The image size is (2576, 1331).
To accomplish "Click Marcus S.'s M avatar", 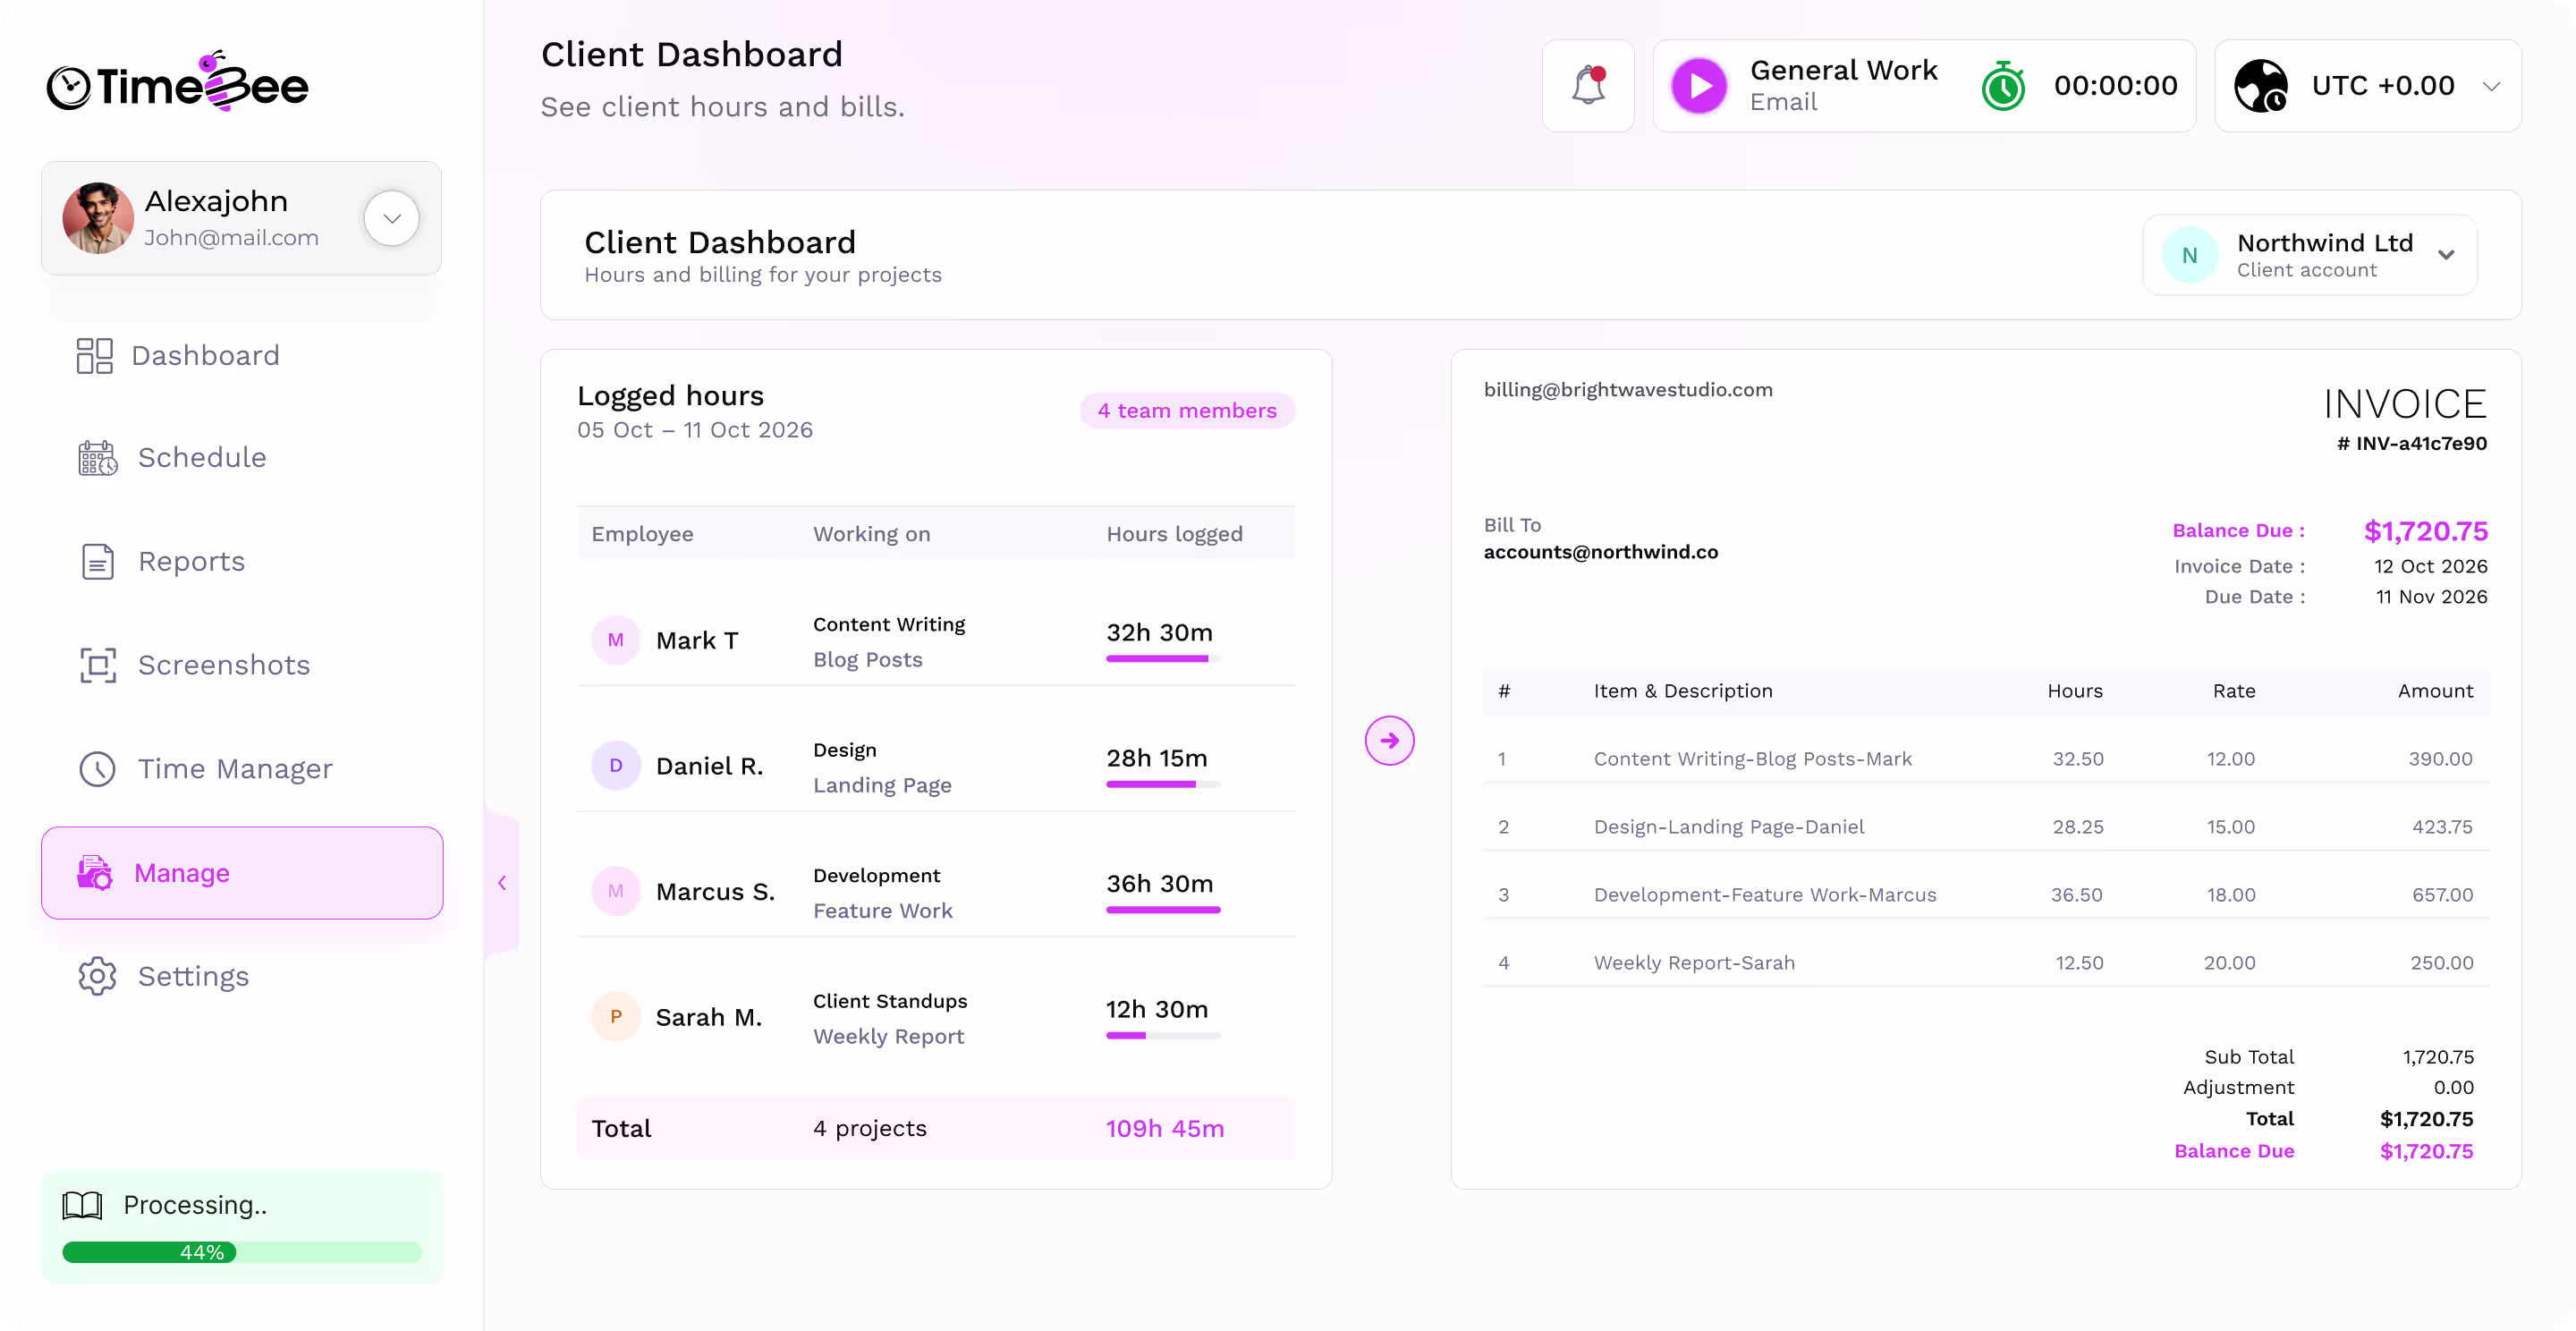I will coord(616,892).
